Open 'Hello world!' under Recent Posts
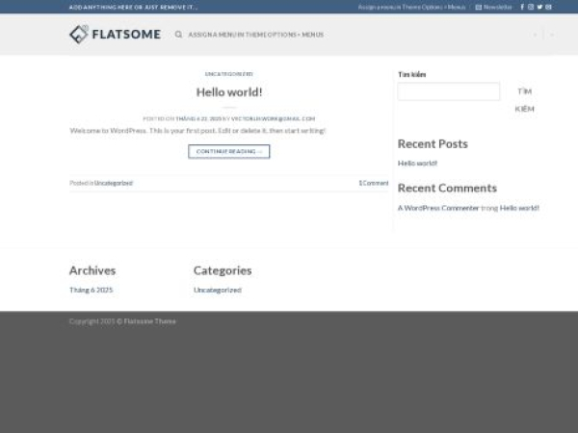 (417, 163)
